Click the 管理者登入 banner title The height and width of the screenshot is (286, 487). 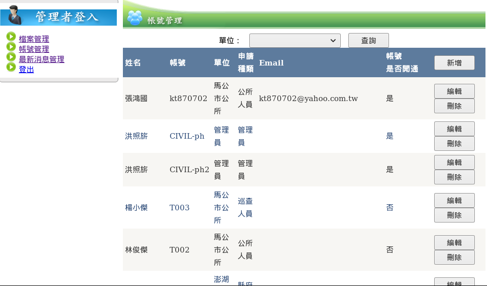coord(67,16)
